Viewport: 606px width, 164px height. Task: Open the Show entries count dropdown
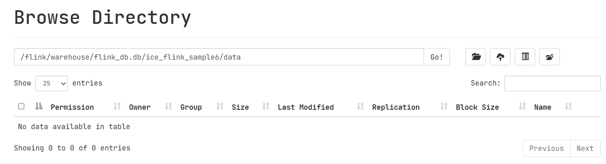point(52,83)
